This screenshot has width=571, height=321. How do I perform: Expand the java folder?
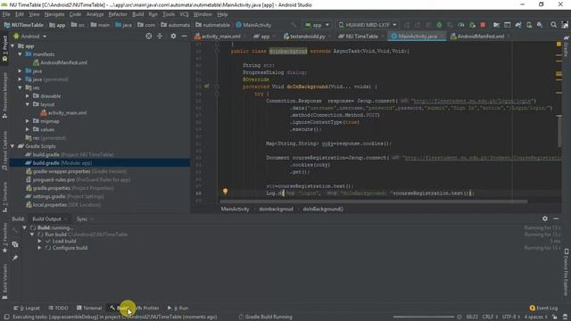pos(21,71)
